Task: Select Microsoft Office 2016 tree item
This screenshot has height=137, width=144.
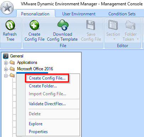Action: pyautogui.click(x=35, y=69)
